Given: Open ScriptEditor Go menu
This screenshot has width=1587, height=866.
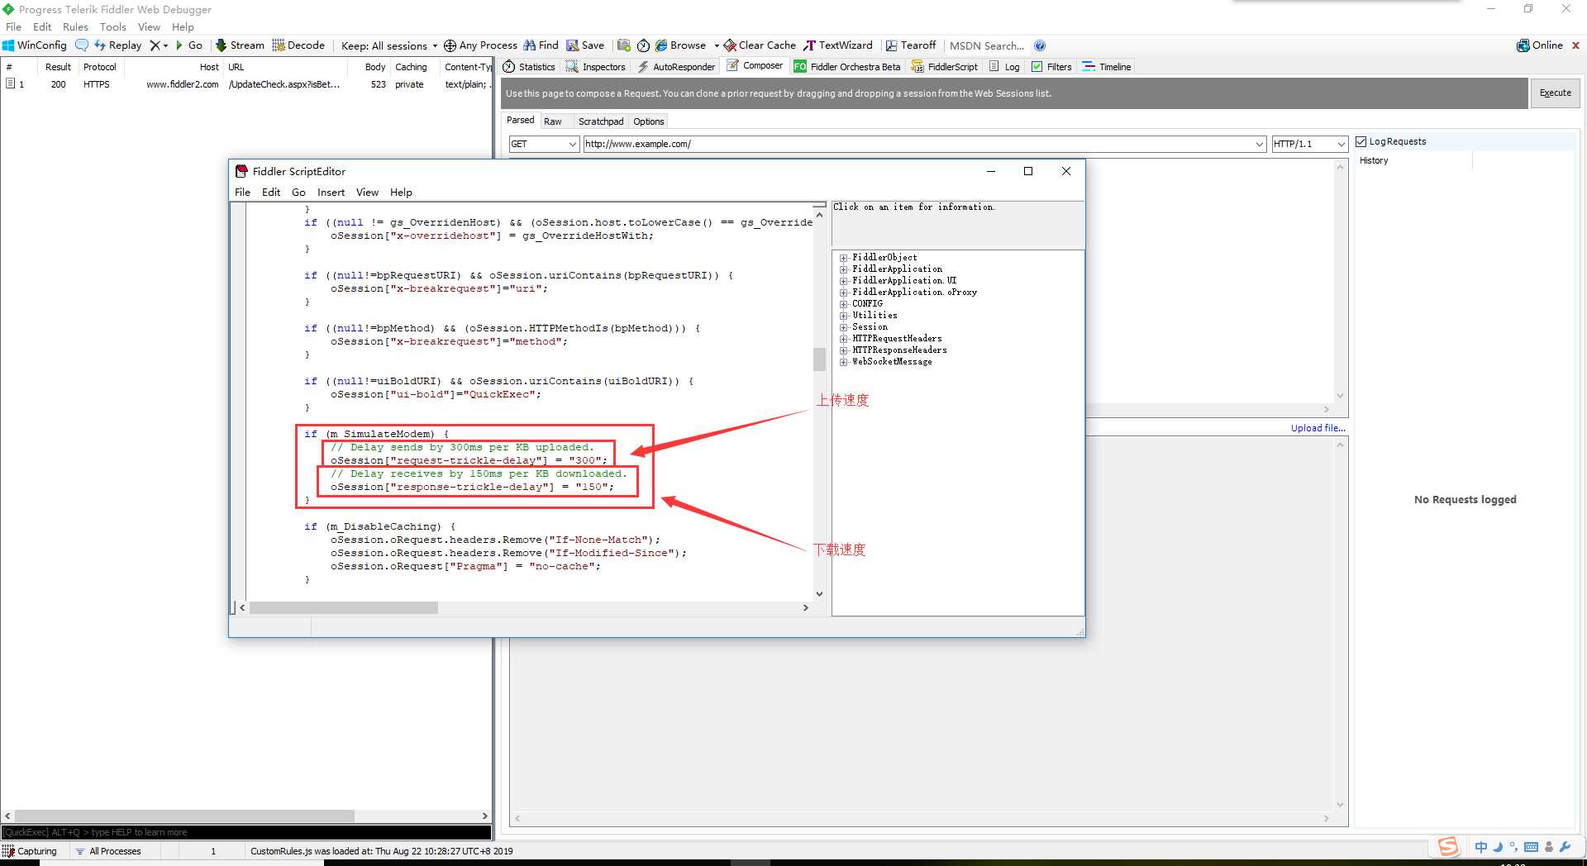Looking at the screenshot, I should pos(298,193).
